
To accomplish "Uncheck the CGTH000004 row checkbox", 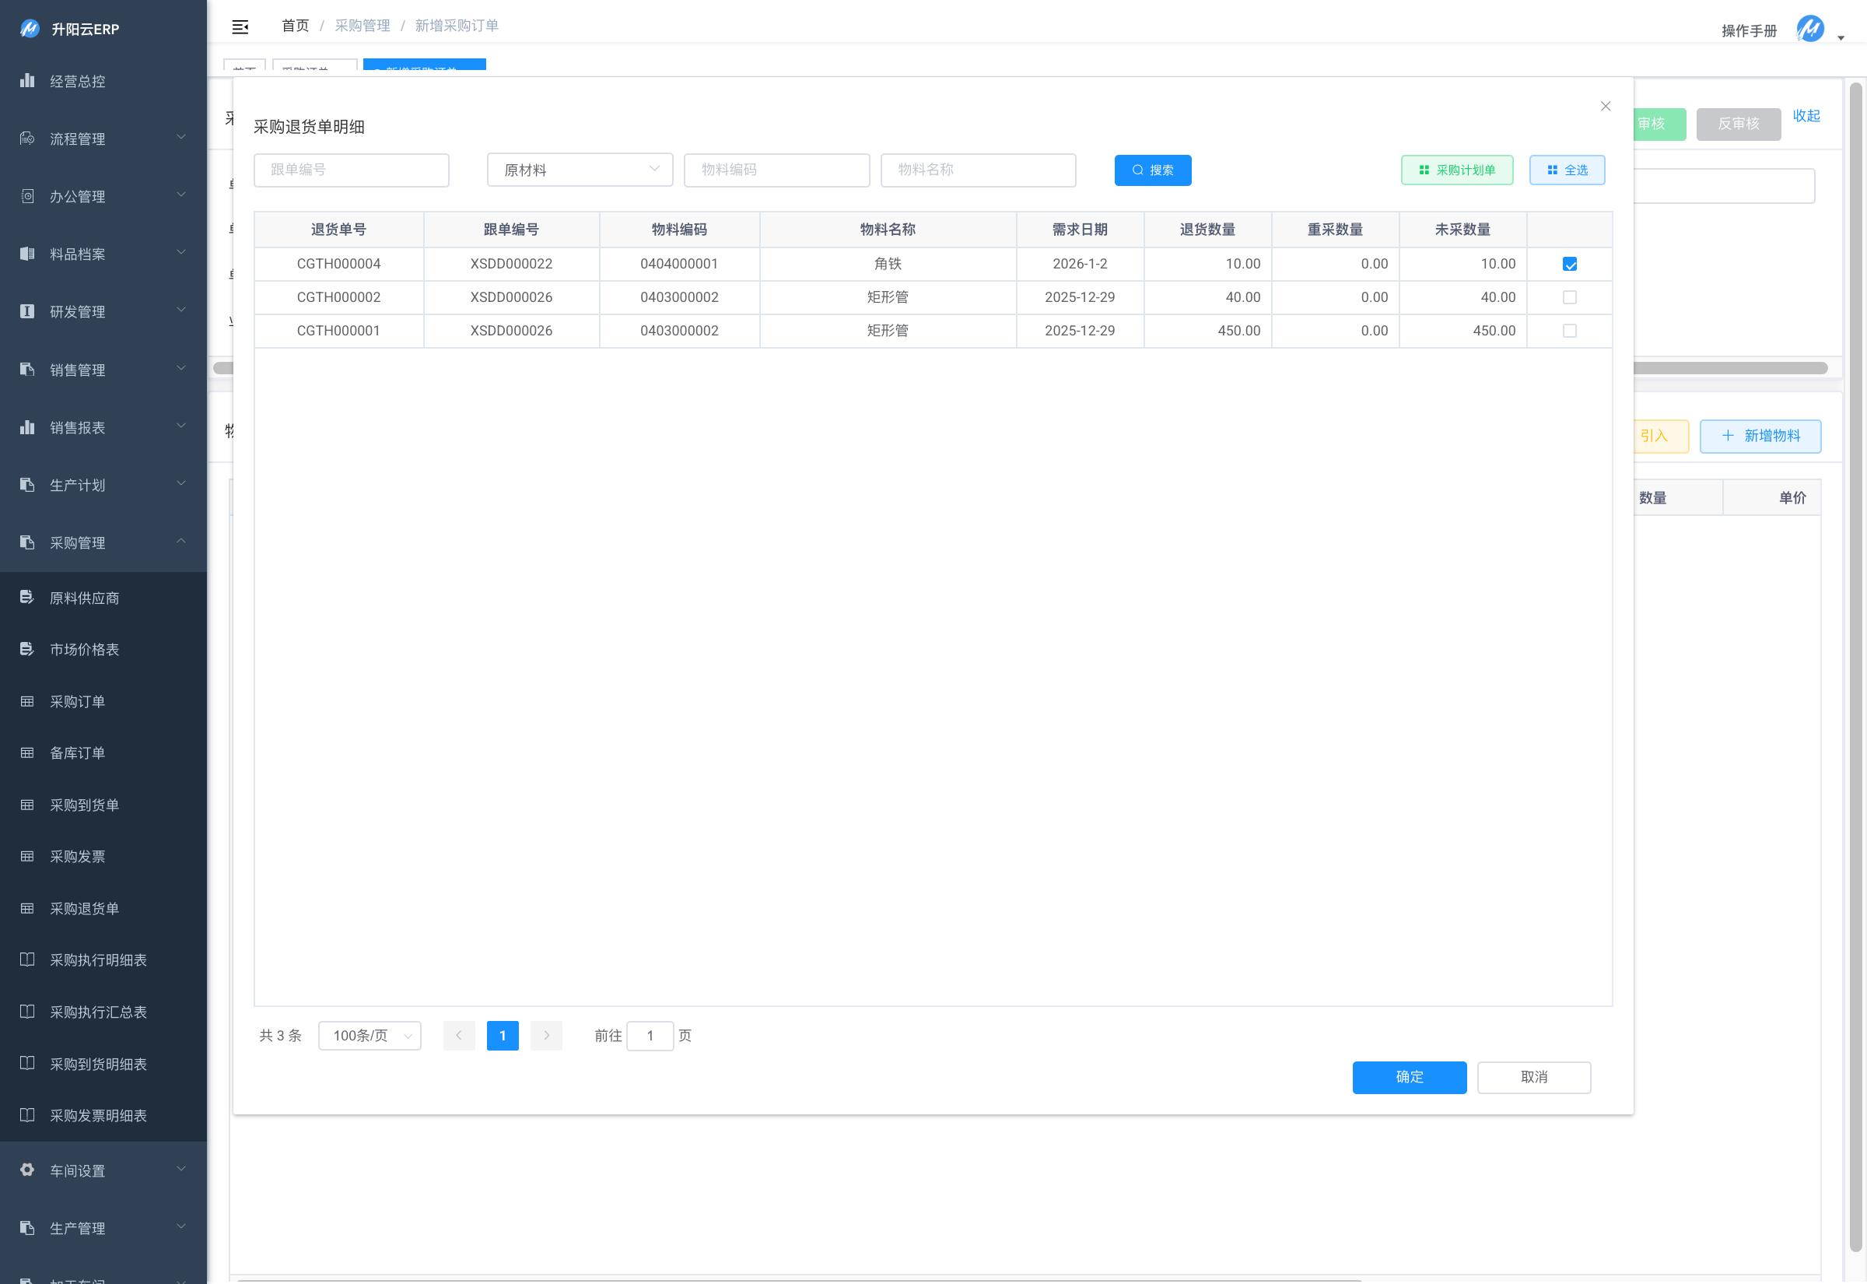I will coord(1569,264).
